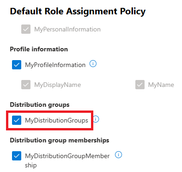Click the greyed MyPersonalInformation checkbox

26,29
